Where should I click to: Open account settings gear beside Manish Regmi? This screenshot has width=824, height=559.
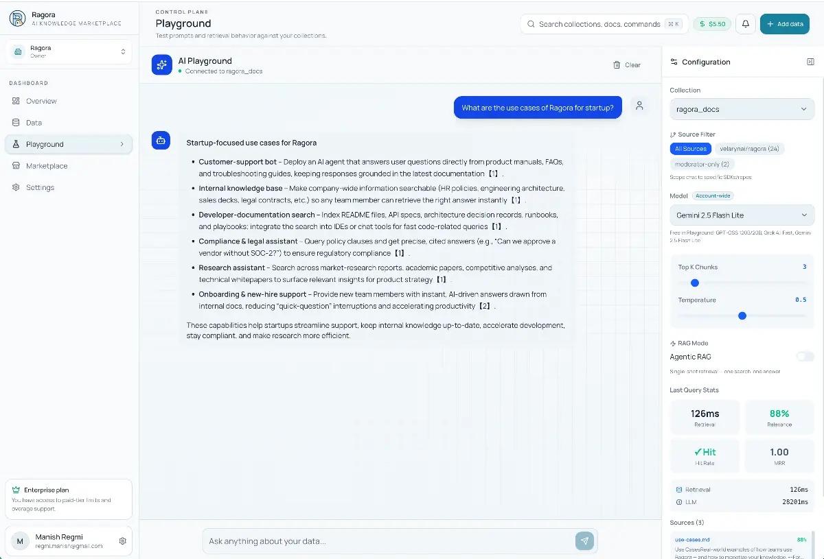click(x=123, y=541)
